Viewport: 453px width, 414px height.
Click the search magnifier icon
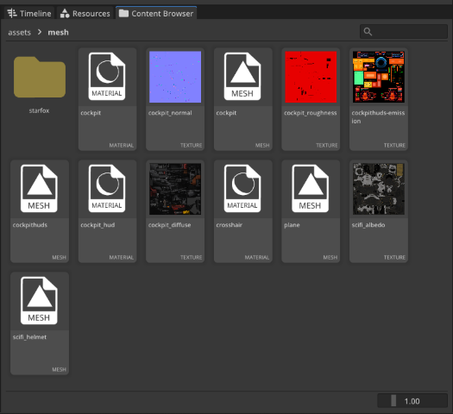tap(368, 31)
